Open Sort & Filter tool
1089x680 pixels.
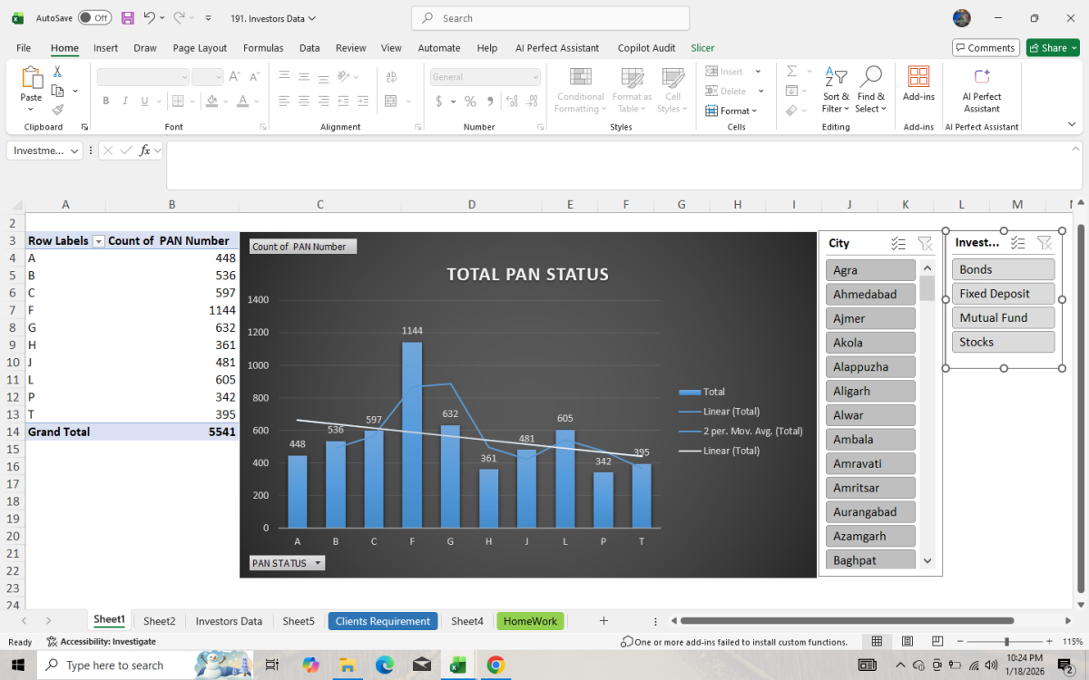(836, 78)
